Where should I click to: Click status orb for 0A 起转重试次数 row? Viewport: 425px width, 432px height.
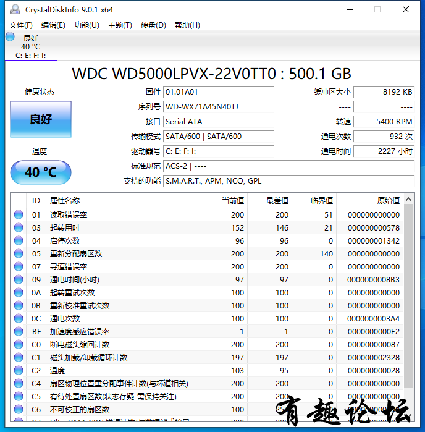[x=19, y=292]
